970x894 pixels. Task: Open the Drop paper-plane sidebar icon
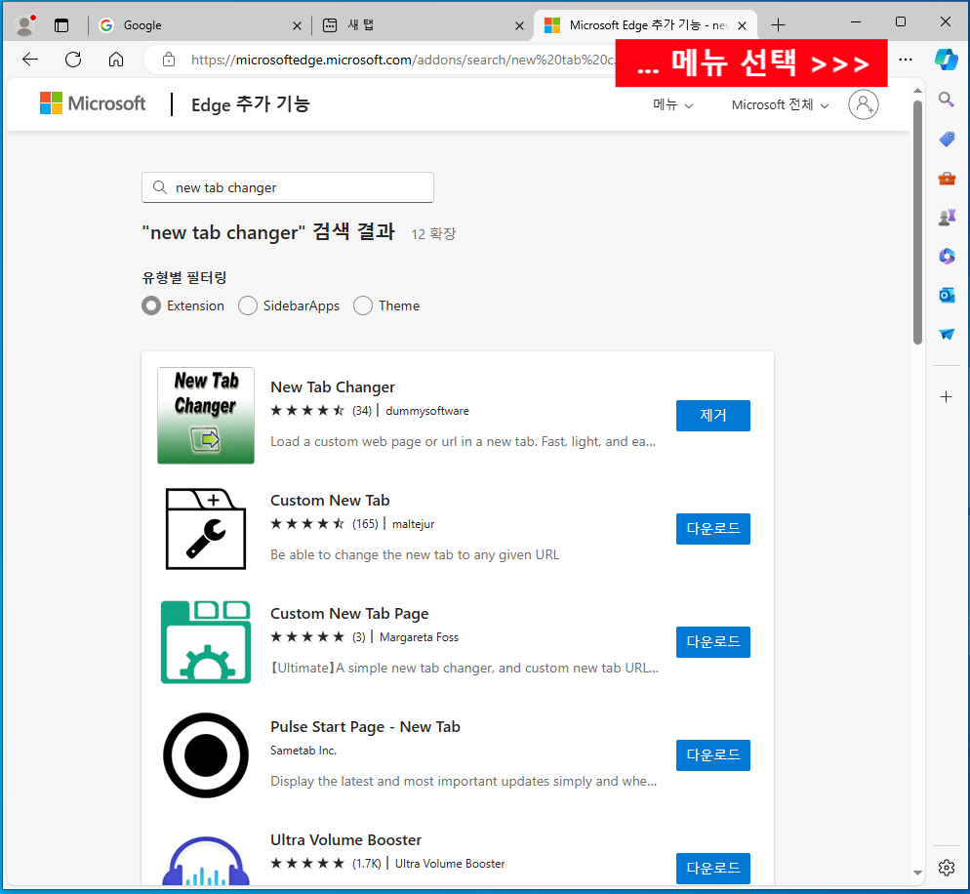[947, 334]
